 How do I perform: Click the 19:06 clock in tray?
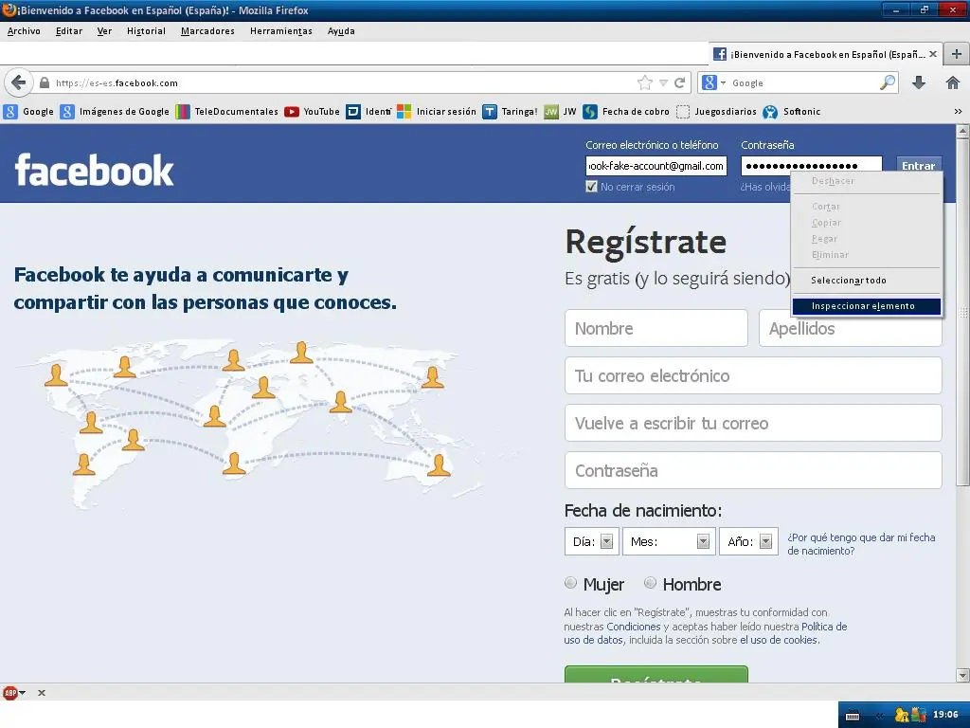click(x=945, y=715)
